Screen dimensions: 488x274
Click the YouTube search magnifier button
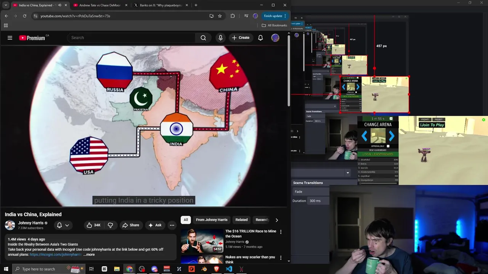[x=203, y=38]
